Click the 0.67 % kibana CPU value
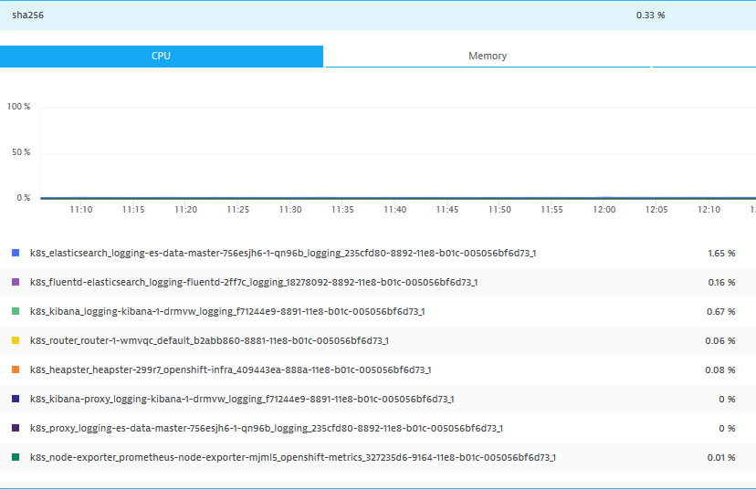The height and width of the screenshot is (489, 756). 720,311
